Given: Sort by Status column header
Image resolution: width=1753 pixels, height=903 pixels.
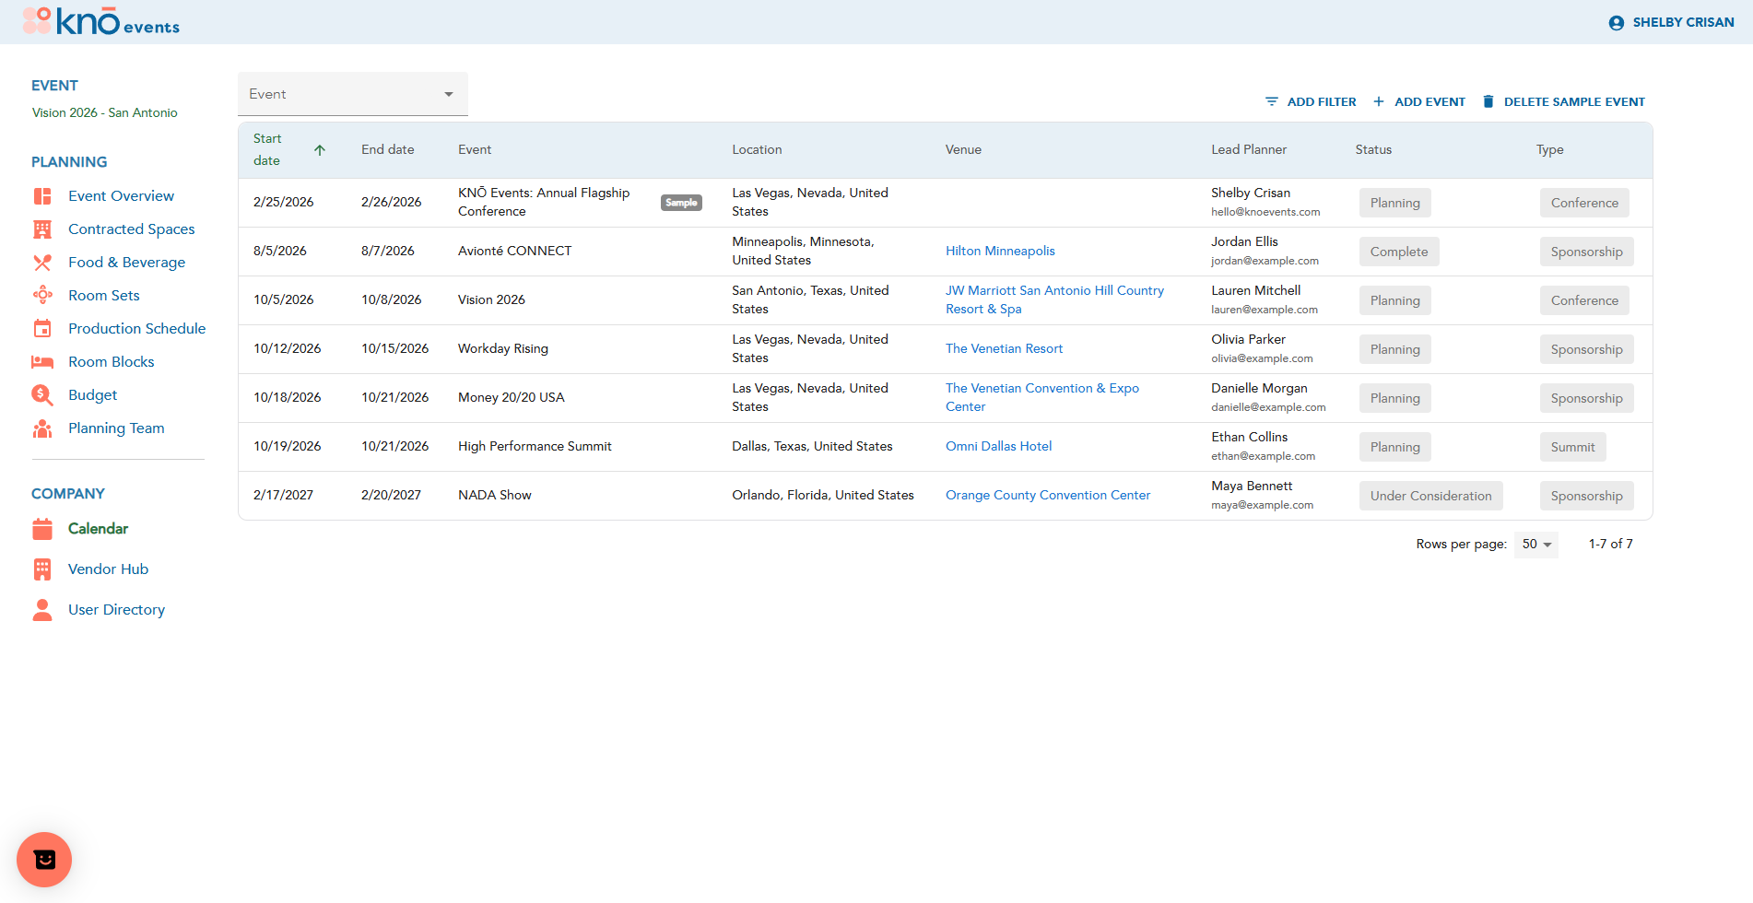Looking at the screenshot, I should [1373, 150].
